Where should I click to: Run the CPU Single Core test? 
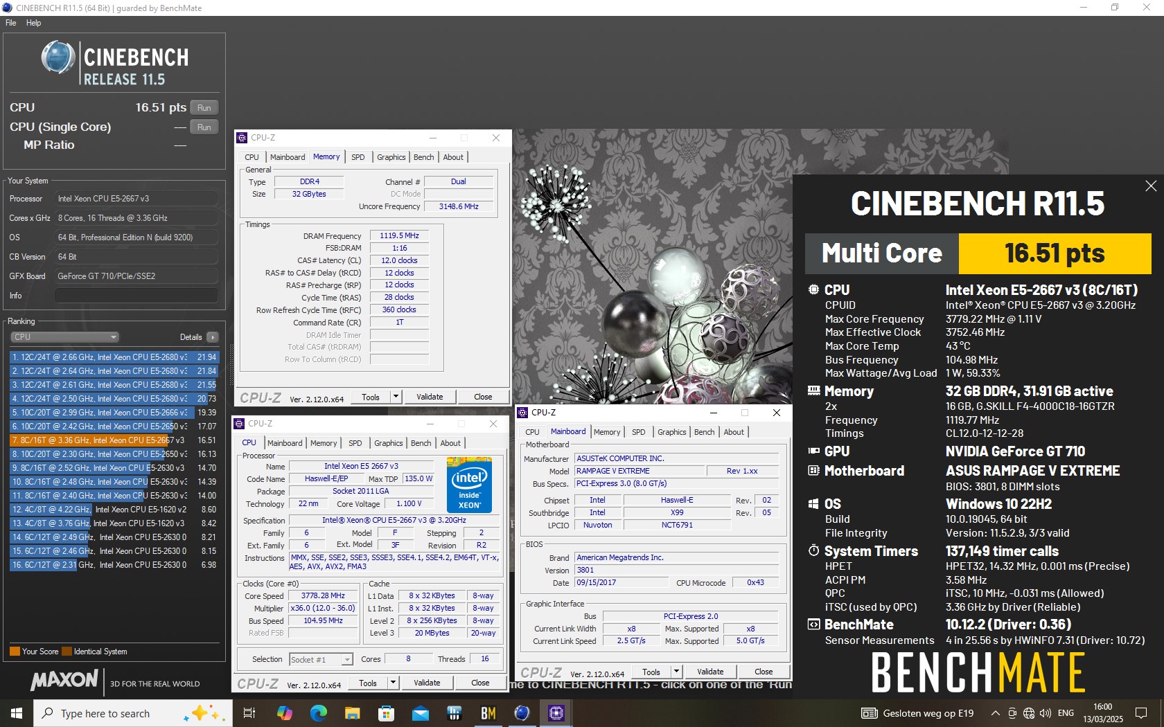coord(204,127)
